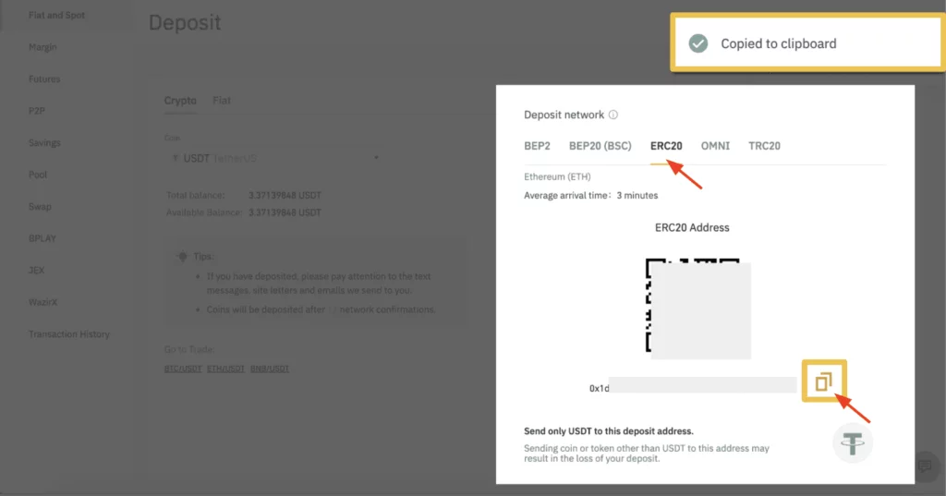Go to the ETH/USDT trade link
The width and height of the screenshot is (946, 496).
coord(225,369)
